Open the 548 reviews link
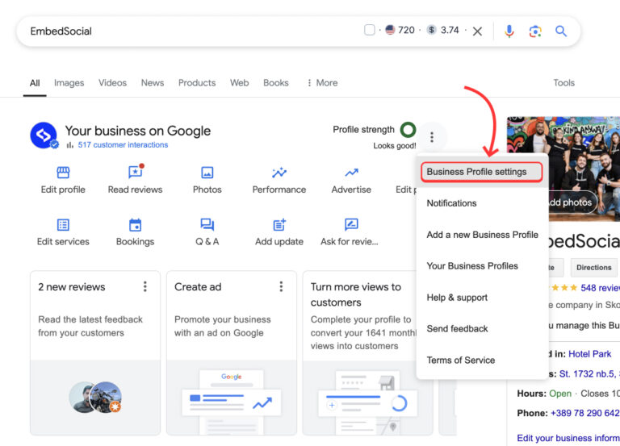 pyautogui.click(x=600, y=288)
